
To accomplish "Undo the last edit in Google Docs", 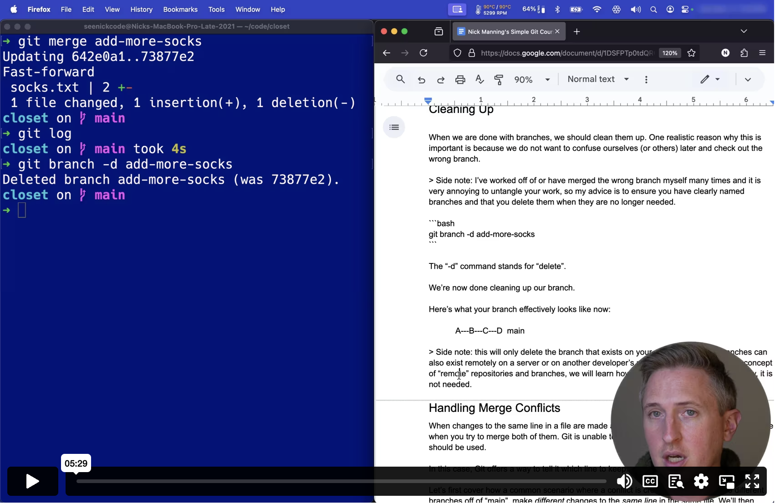I will [422, 80].
